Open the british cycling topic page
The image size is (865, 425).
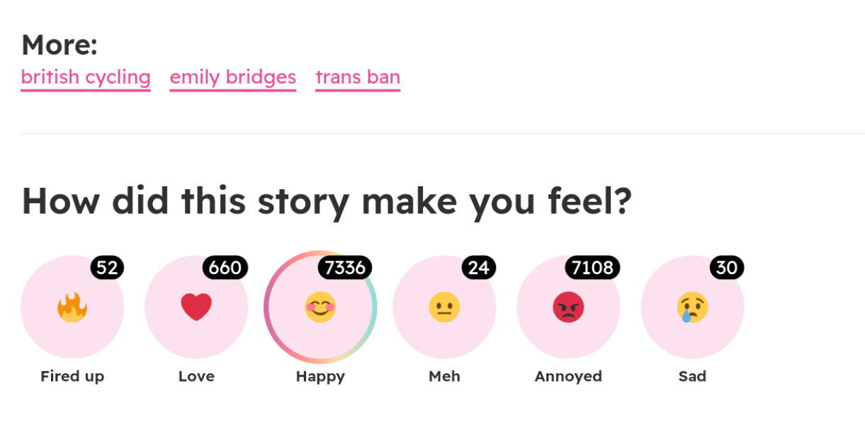tap(85, 77)
